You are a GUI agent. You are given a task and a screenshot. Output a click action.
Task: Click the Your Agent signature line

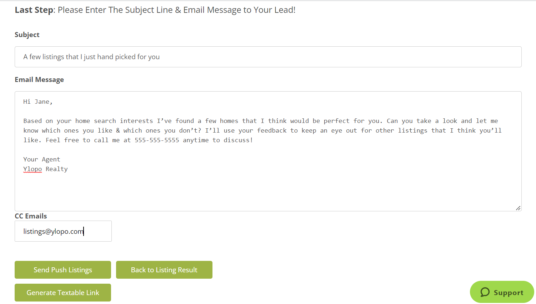(x=42, y=159)
